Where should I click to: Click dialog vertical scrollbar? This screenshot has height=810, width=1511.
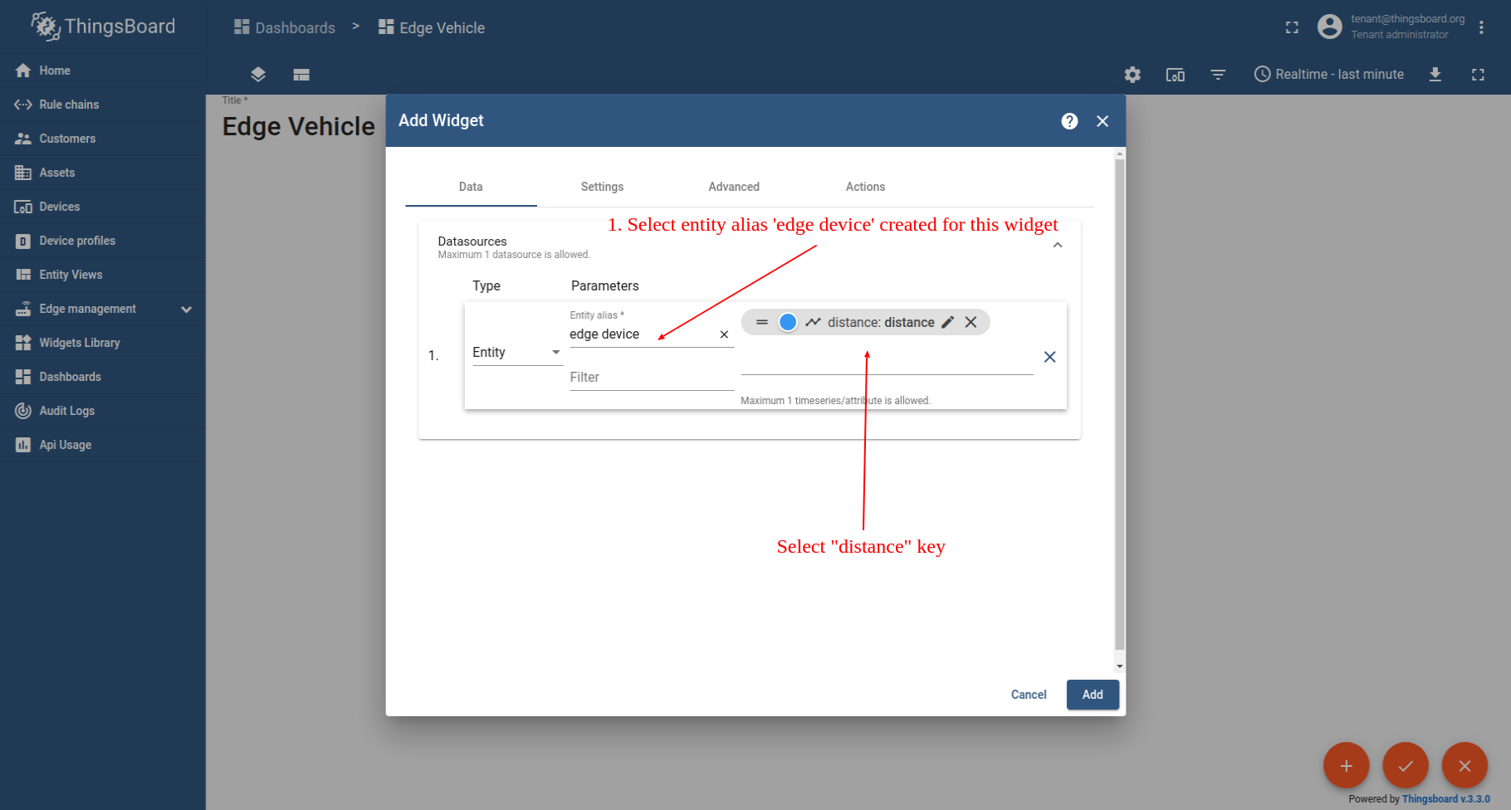(x=1119, y=404)
